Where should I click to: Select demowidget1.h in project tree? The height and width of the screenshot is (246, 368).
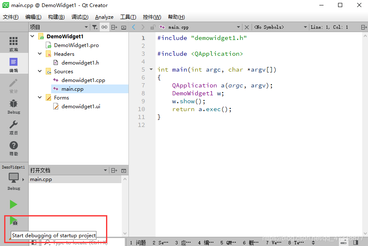80,62
